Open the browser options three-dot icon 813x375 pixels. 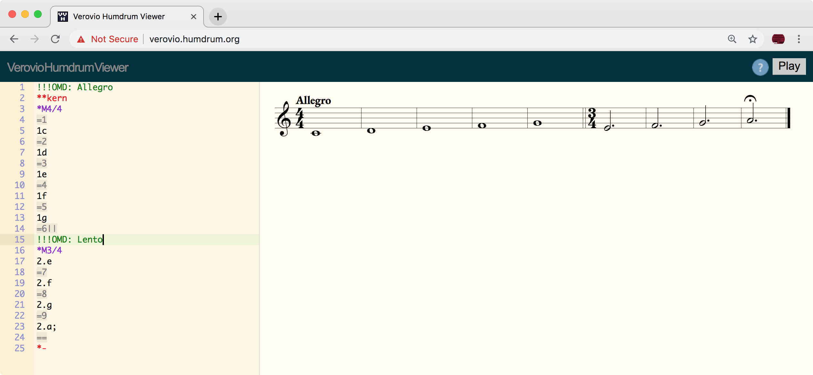pyautogui.click(x=799, y=39)
